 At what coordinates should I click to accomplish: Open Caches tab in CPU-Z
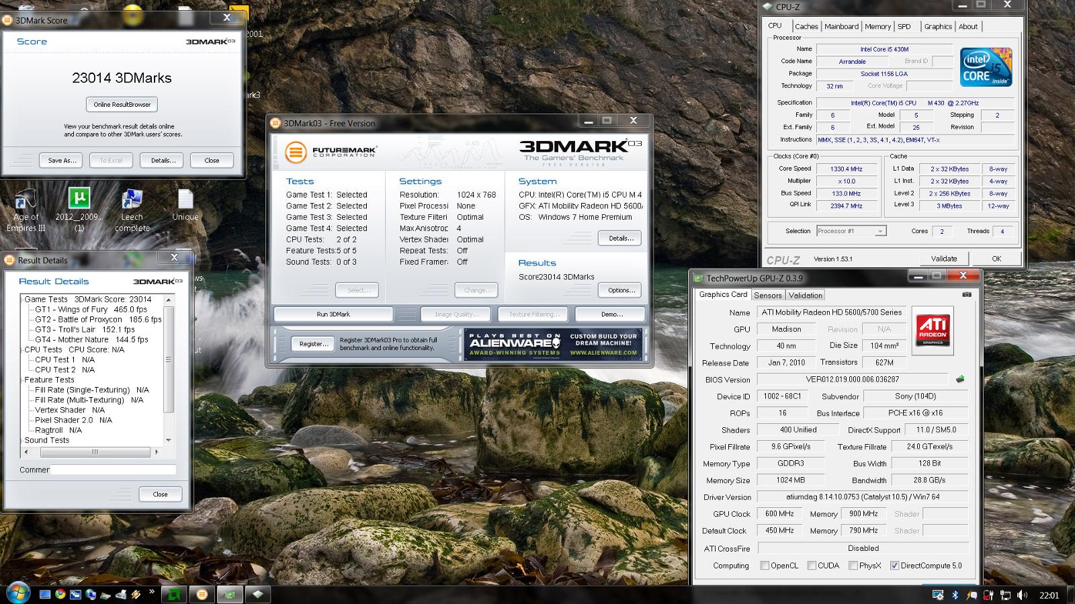pyautogui.click(x=806, y=27)
